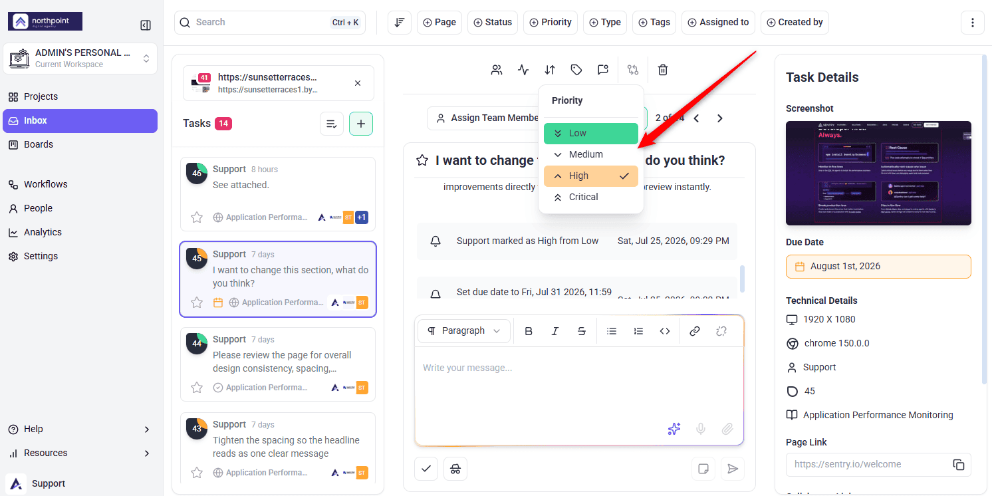The width and height of the screenshot is (992, 496).
Task: Click the flag status icon in task toolbar
Action: point(603,70)
